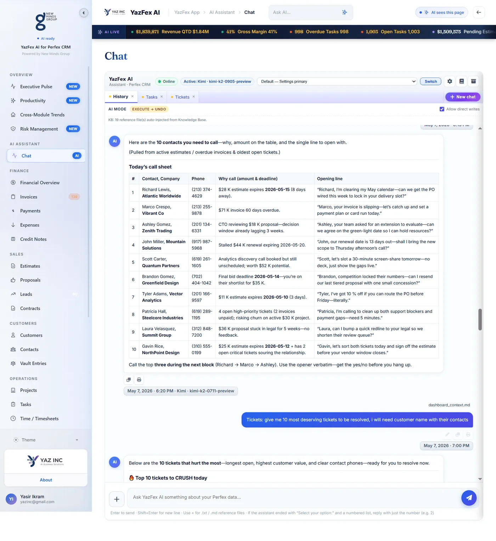496x541 pixels.
Task: Open the About link
Action: [46, 480]
